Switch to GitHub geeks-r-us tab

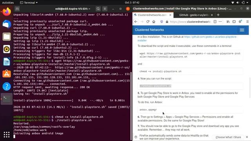tap(195, 15)
